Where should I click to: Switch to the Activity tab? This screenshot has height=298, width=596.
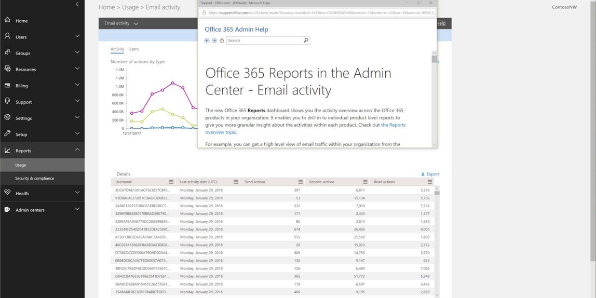[117, 49]
